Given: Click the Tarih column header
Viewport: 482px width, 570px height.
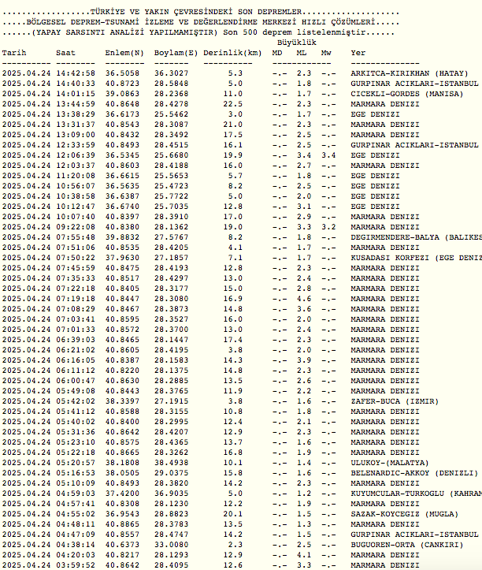Looking at the screenshot, I should 14,52.
